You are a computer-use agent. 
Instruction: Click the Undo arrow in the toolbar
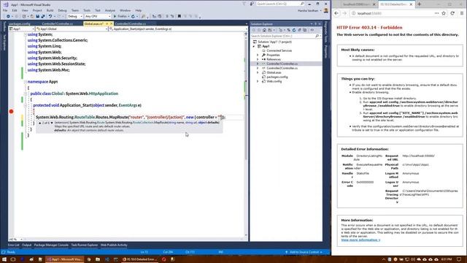(x=50, y=16)
